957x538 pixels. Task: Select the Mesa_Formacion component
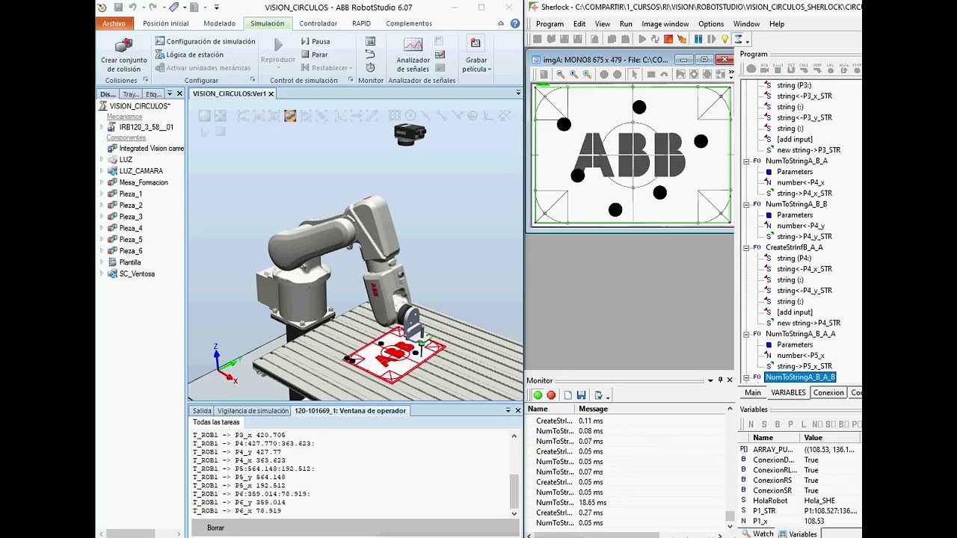[x=144, y=182]
